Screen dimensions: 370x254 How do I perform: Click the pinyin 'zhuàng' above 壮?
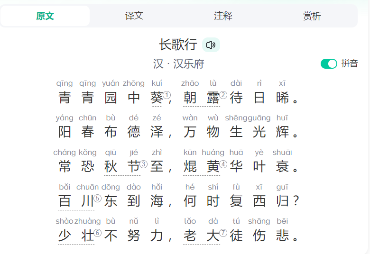(88, 221)
